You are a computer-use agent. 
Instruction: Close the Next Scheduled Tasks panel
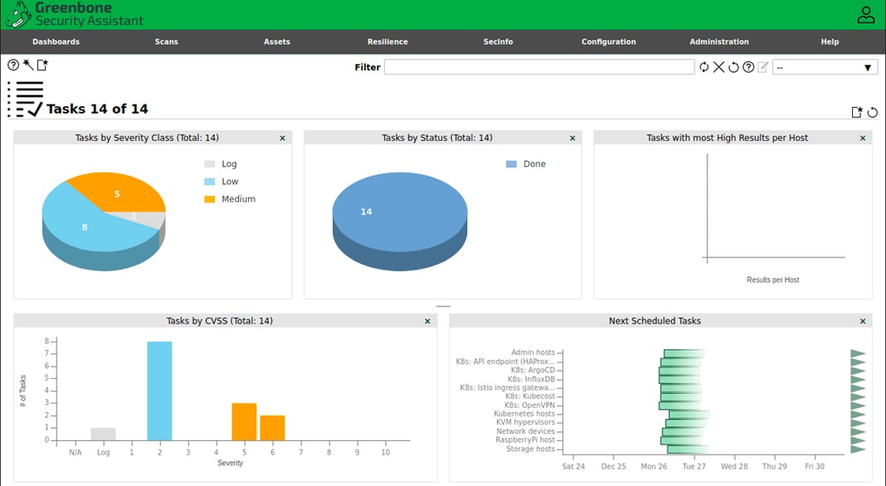[x=863, y=321]
